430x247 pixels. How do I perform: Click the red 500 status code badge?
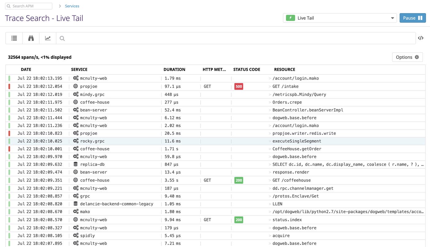tap(239, 86)
